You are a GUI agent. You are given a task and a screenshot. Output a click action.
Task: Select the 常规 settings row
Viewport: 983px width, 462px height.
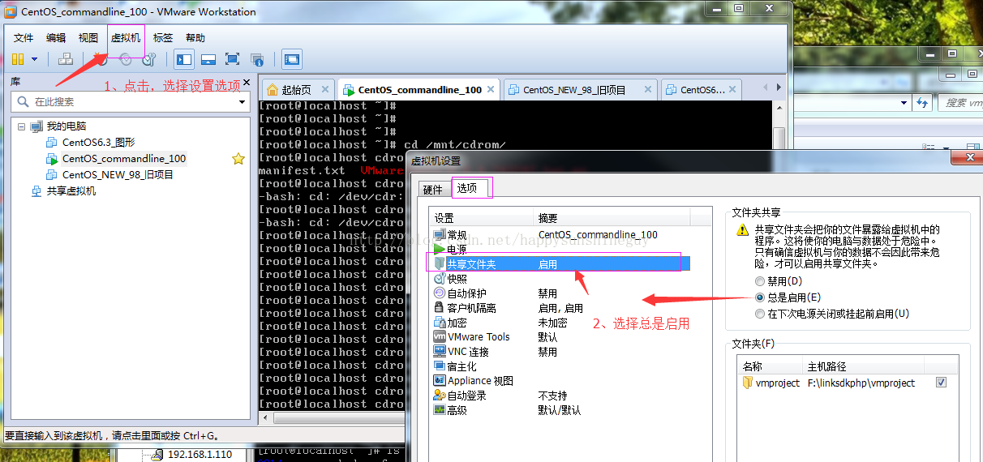click(560, 234)
